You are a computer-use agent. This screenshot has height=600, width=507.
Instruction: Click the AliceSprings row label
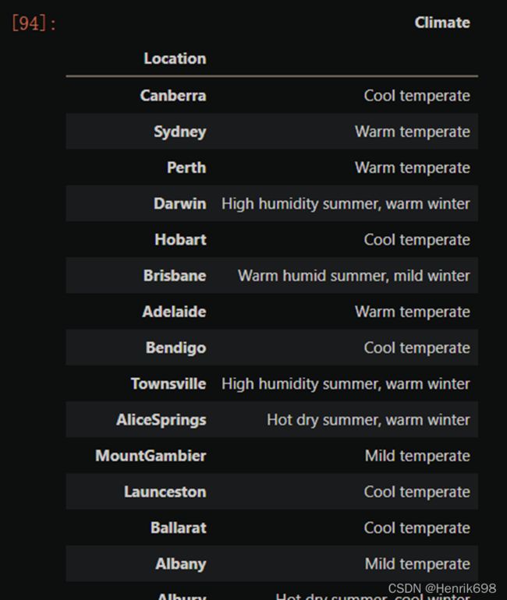click(x=161, y=420)
